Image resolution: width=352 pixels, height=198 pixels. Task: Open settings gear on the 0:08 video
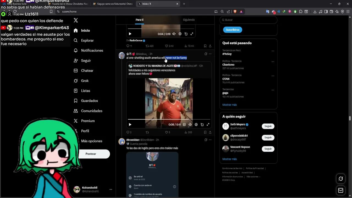coord(196,125)
